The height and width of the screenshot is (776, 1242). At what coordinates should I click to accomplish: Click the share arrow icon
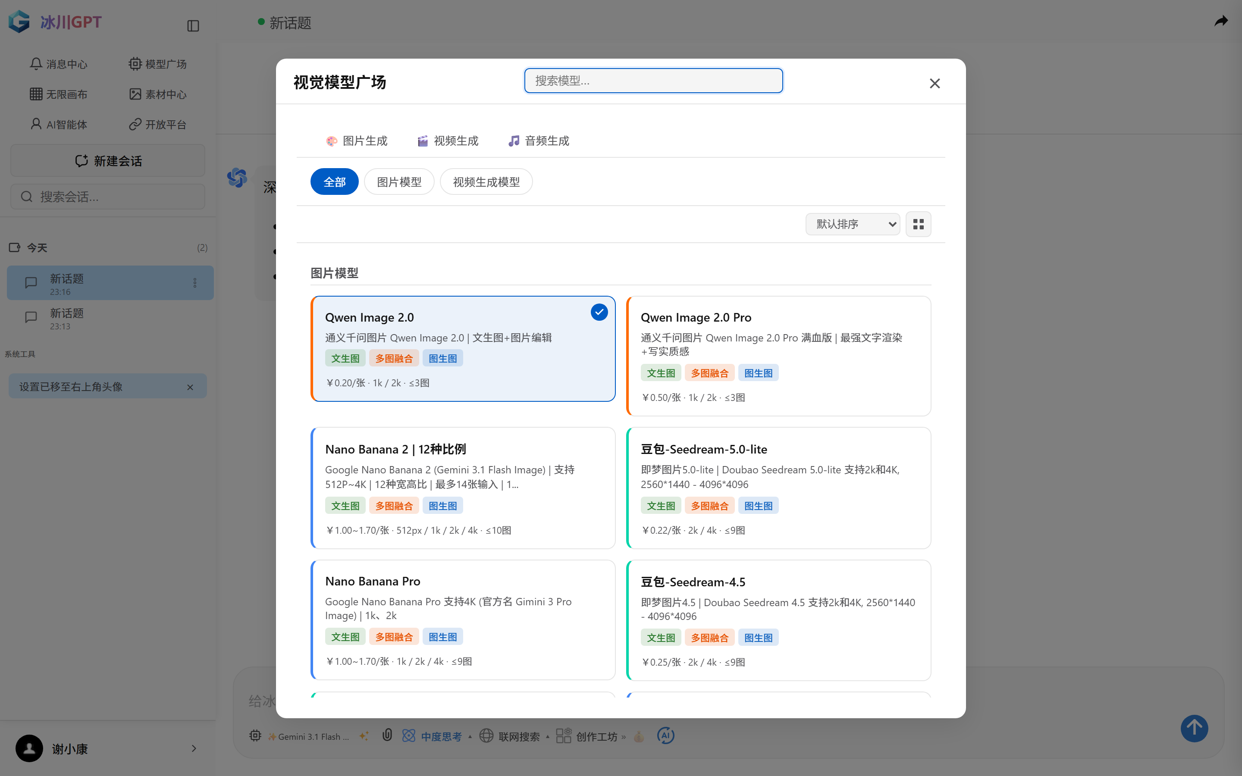click(1221, 21)
